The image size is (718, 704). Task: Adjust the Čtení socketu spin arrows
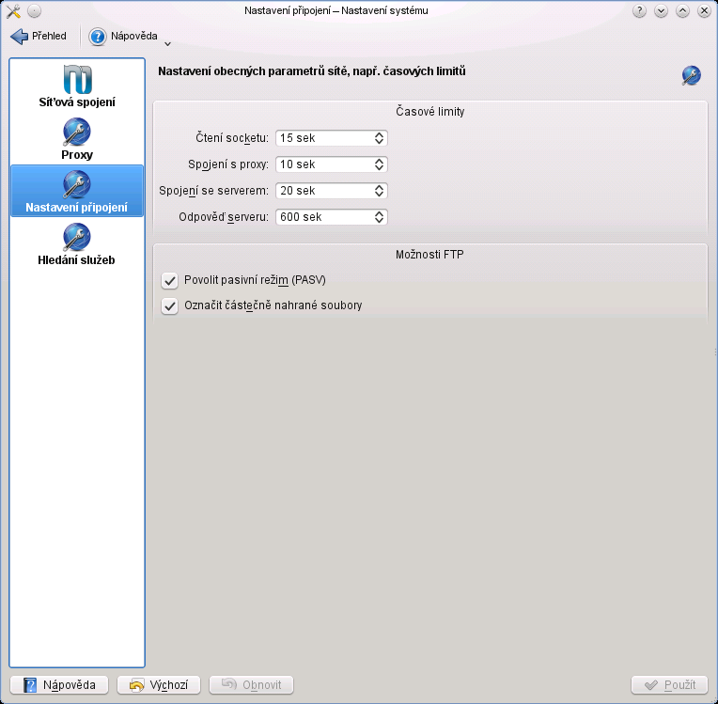click(379, 138)
